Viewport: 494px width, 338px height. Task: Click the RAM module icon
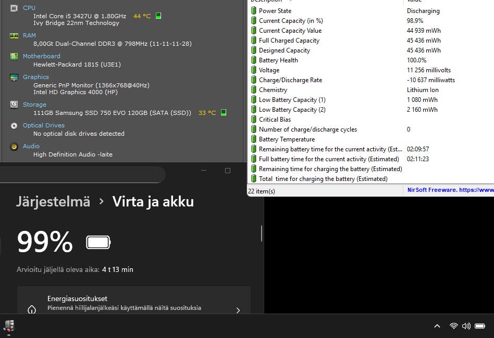pos(14,36)
